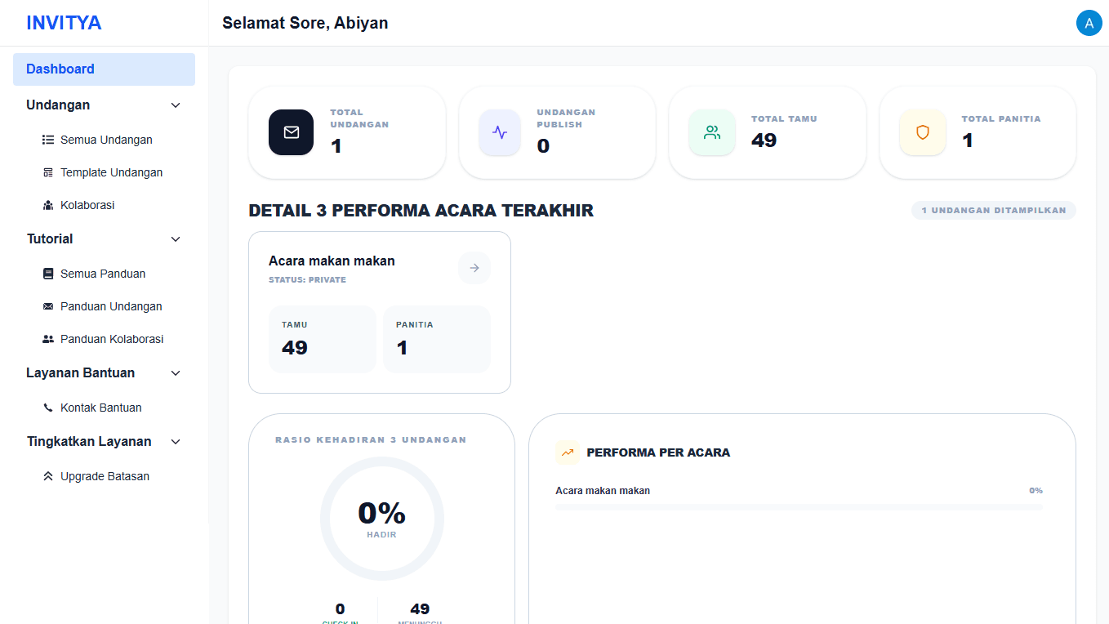Click the INVITYA logo
The width and height of the screenshot is (1109, 624).
point(65,22)
